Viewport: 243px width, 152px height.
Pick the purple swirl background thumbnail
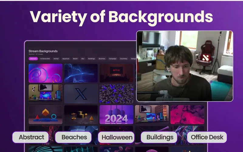tap(46, 73)
